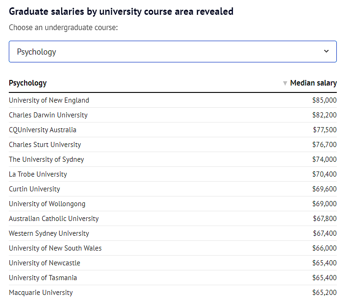Click the $70,400 salary value
The height and width of the screenshot is (306, 347).
pos(324,174)
